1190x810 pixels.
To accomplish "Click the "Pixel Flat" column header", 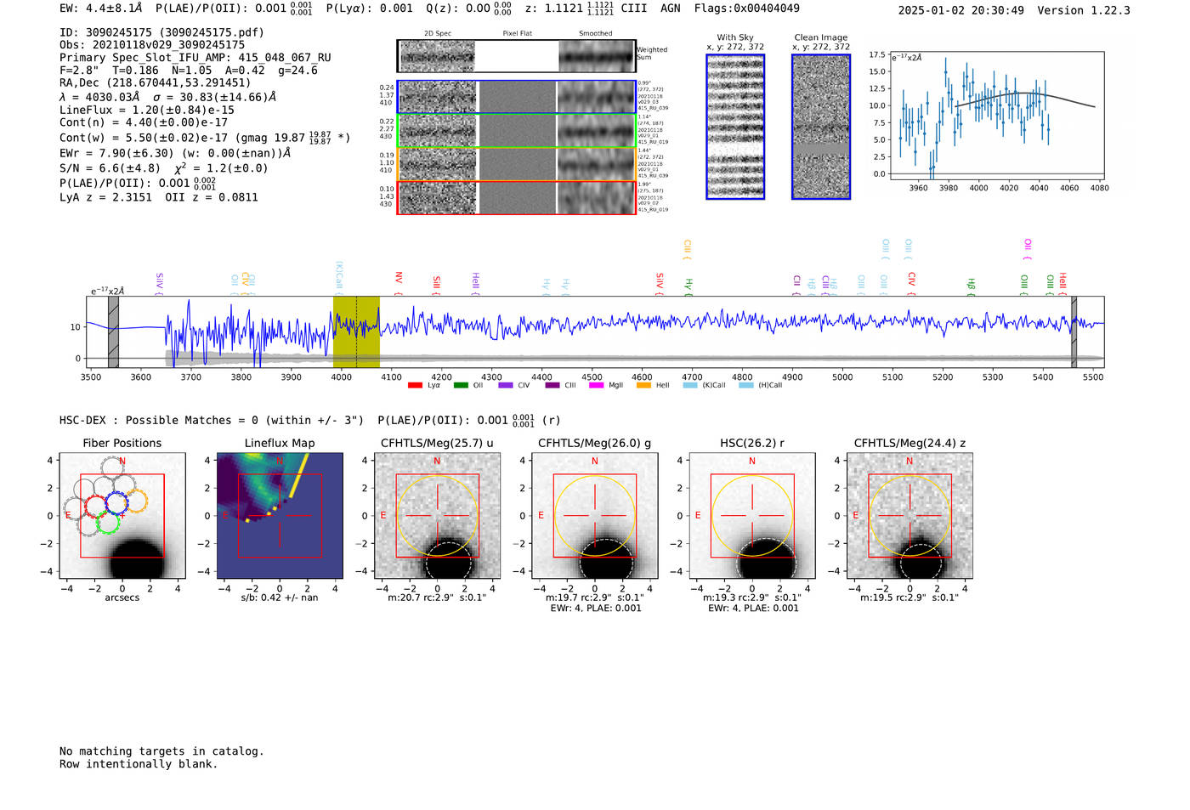I will 517,34.
